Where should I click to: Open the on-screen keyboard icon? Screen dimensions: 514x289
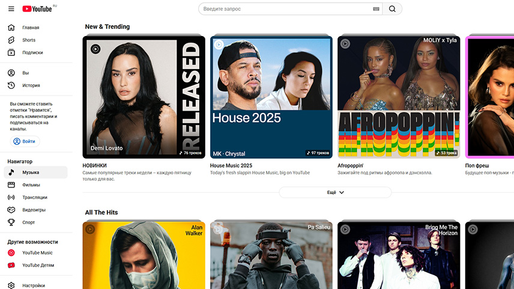(376, 9)
